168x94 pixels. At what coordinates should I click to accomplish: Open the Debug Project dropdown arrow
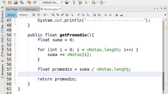(x=97, y=2)
